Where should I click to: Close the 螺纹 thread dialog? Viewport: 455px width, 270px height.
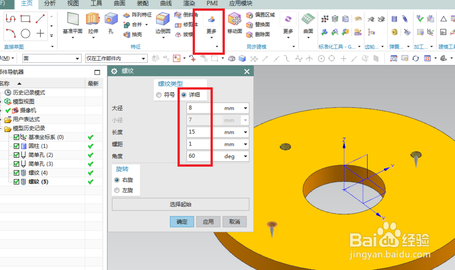(x=247, y=72)
